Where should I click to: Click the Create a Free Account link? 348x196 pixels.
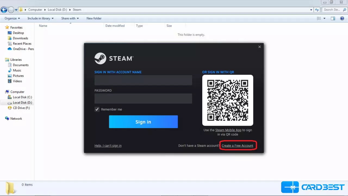coord(237,146)
